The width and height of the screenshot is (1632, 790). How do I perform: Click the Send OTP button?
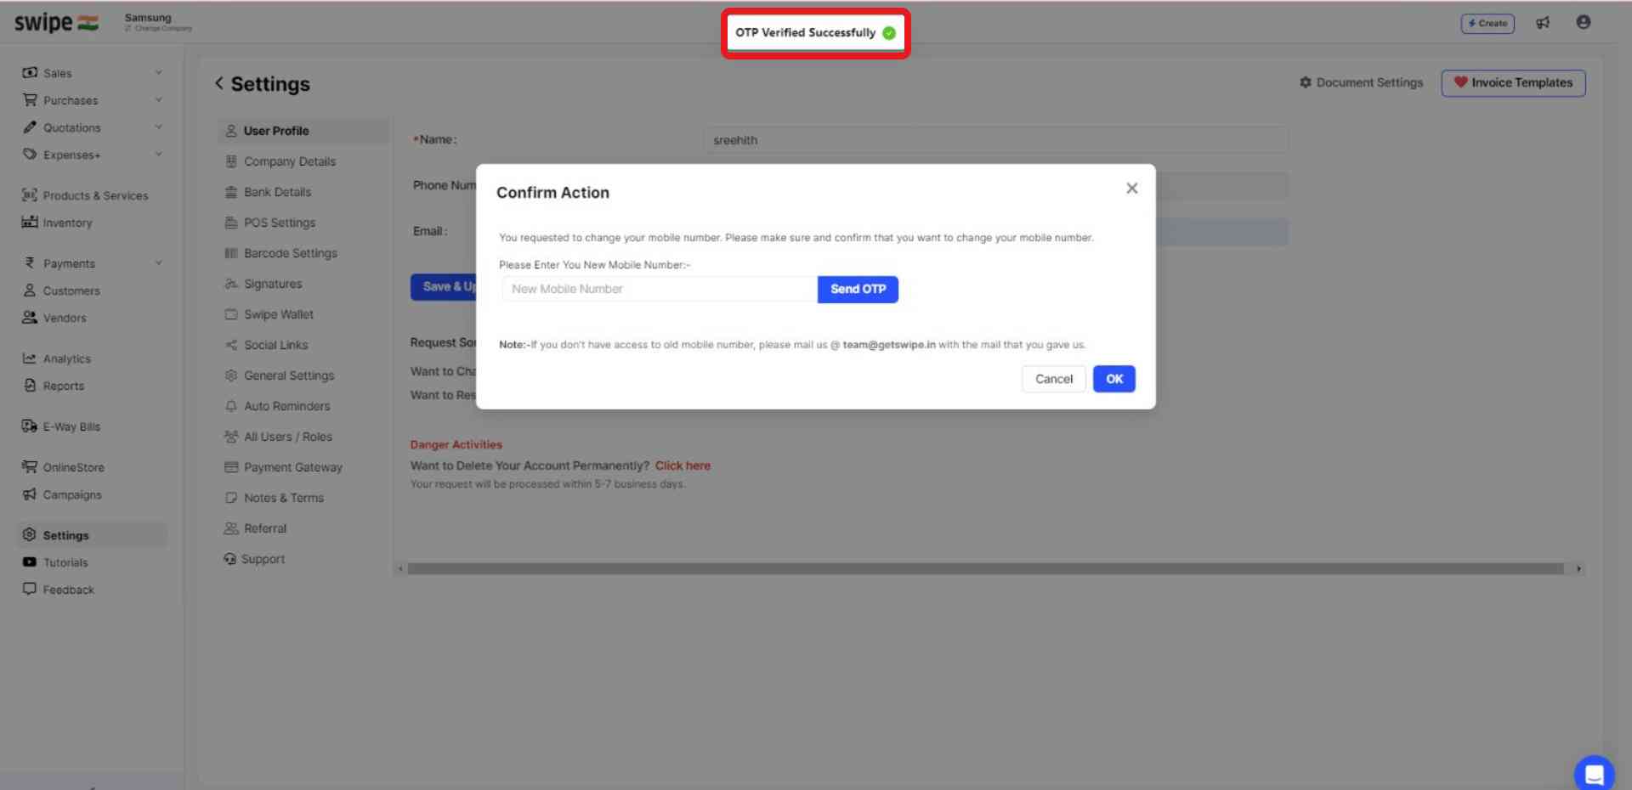pyautogui.click(x=858, y=289)
